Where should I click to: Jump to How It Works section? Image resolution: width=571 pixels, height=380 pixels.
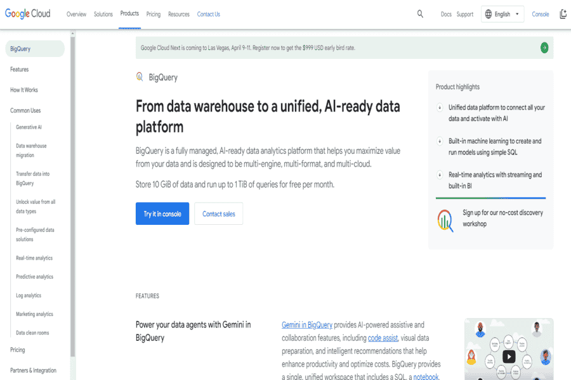[x=24, y=90]
